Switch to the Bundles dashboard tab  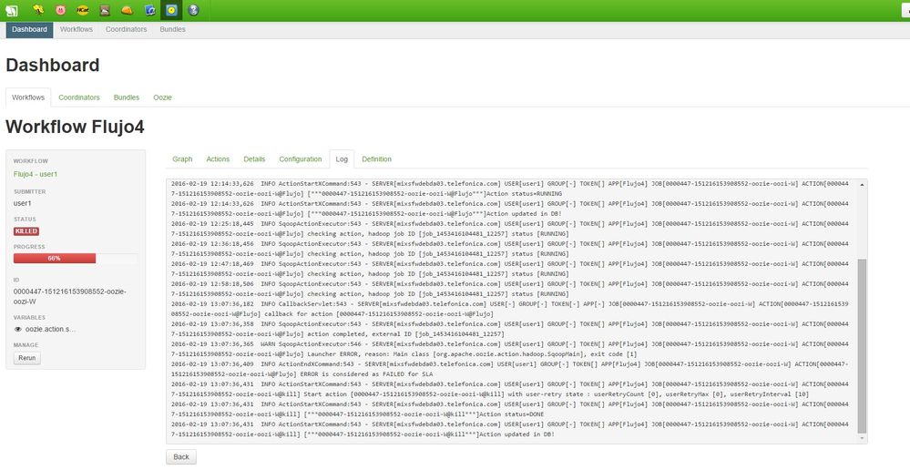click(x=127, y=97)
